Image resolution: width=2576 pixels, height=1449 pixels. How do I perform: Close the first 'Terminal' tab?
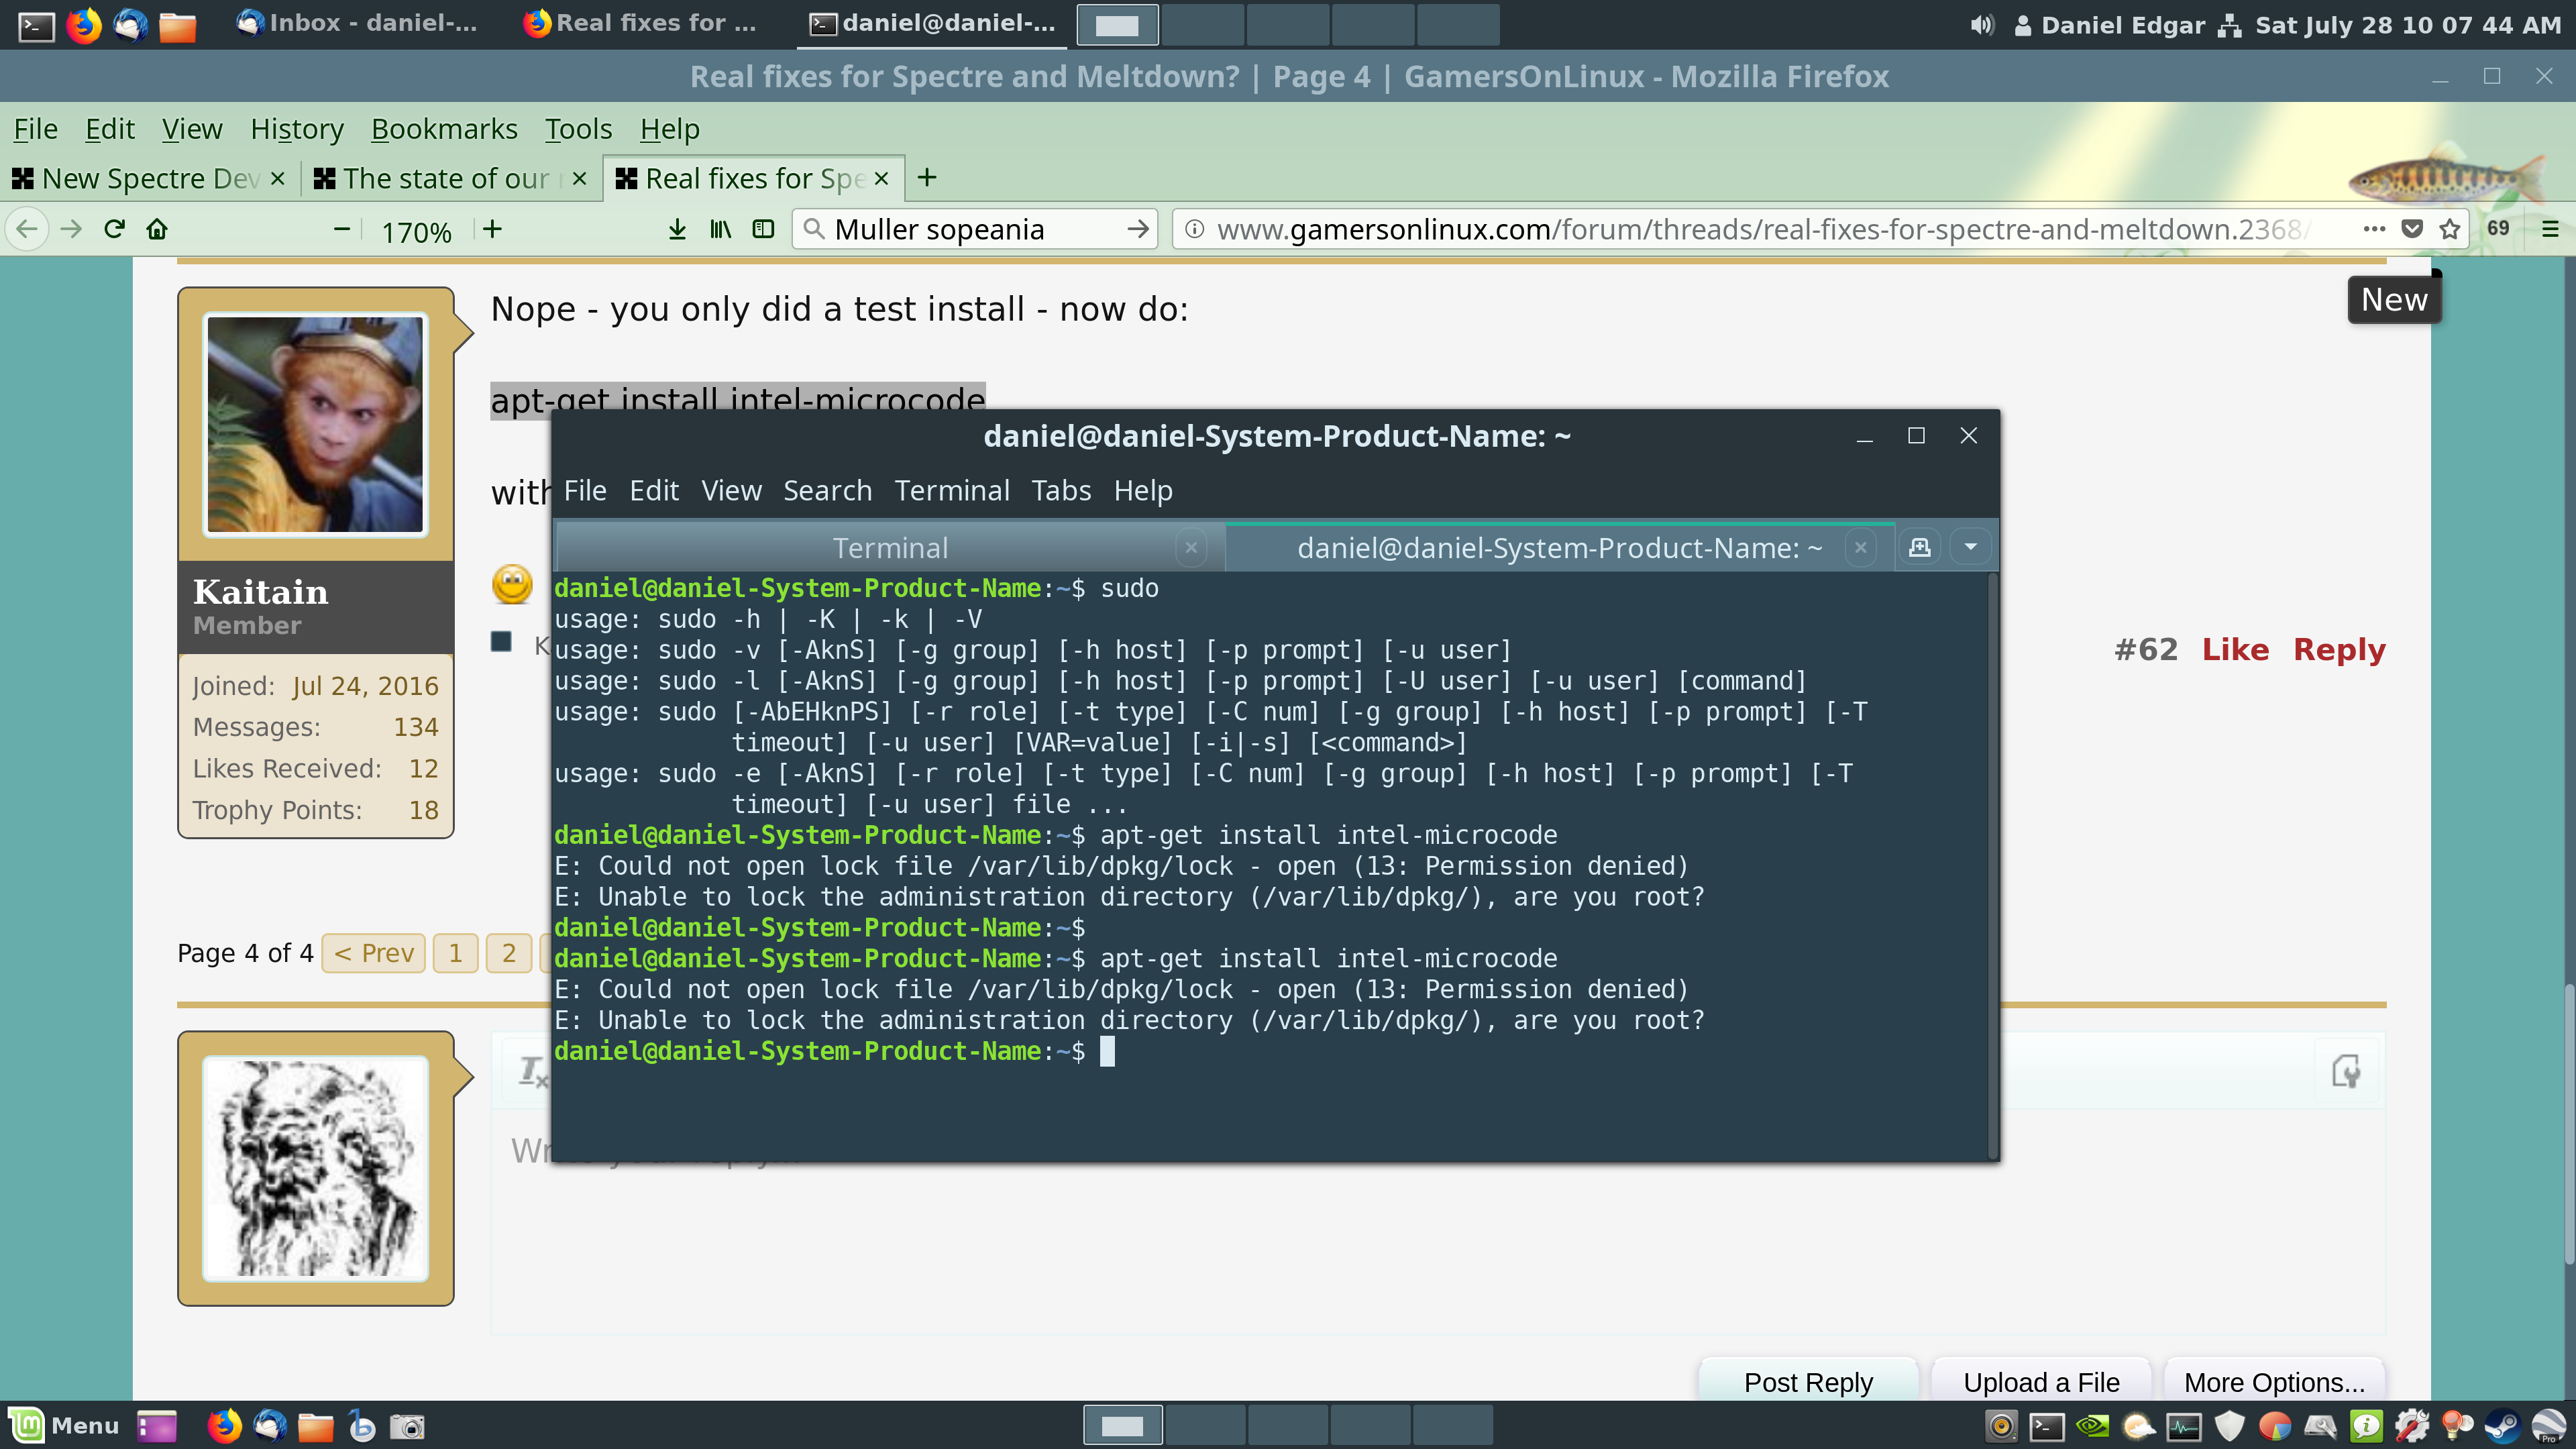pos(1191,548)
